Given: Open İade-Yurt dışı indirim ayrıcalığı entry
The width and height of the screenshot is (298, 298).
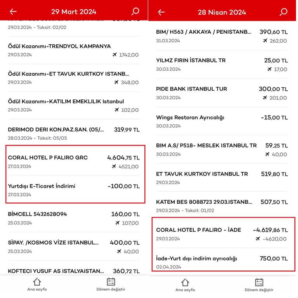Looking at the screenshot, I should 222,262.
